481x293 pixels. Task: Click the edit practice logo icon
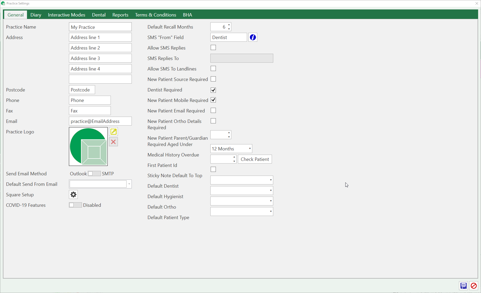[x=113, y=132]
